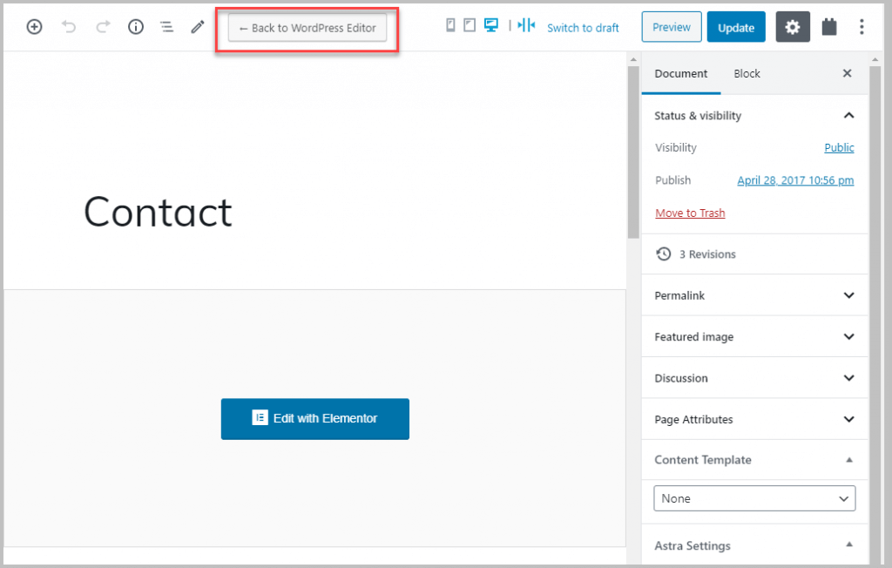Collapse the Status & visibility panel

[754, 116]
